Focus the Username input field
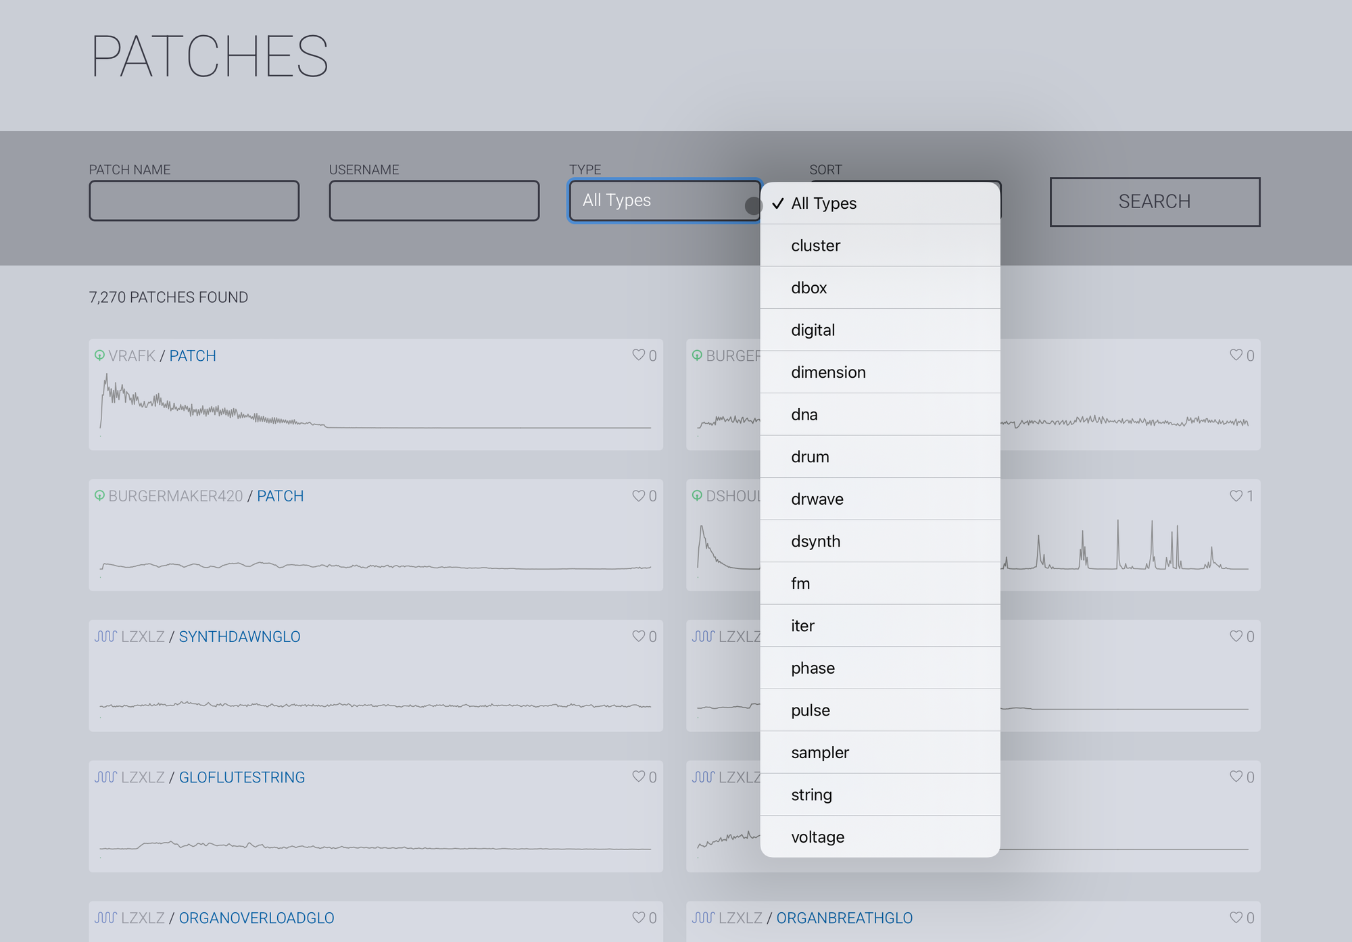 tap(434, 201)
